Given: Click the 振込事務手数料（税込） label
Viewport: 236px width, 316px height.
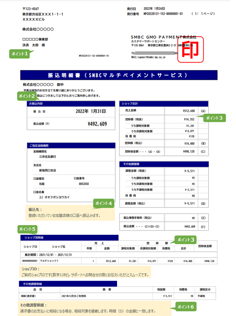Looking at the screenshot, I should pos(138,218).
